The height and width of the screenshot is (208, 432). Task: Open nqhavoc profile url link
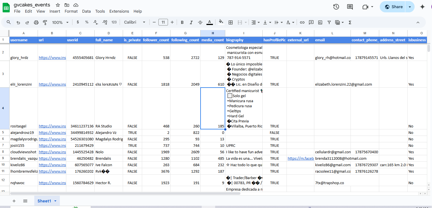(52, 183)
